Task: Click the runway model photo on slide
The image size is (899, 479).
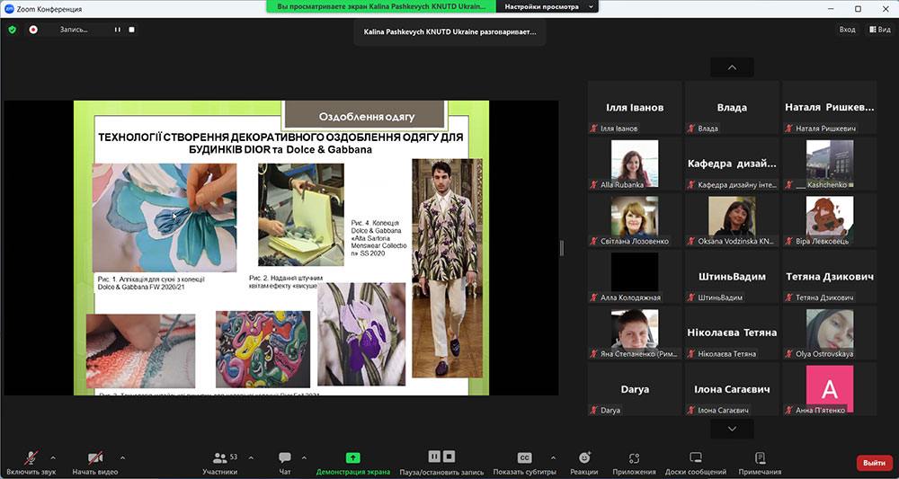Action: [447, 268]
